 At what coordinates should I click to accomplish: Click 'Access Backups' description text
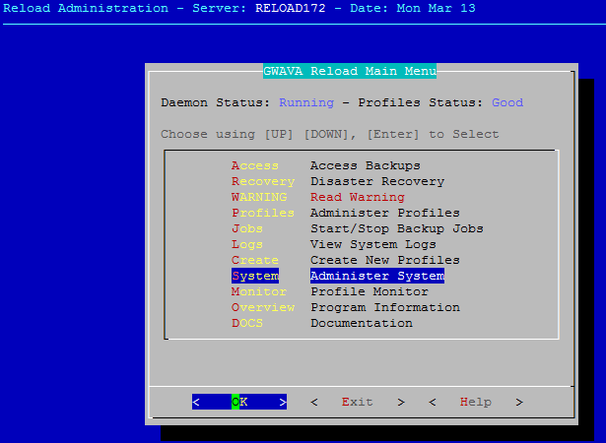point(366,165)
